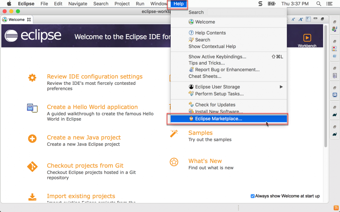340x212 pixels.
Task: Click the Import existing projects link
Action: tap(81, 196)
